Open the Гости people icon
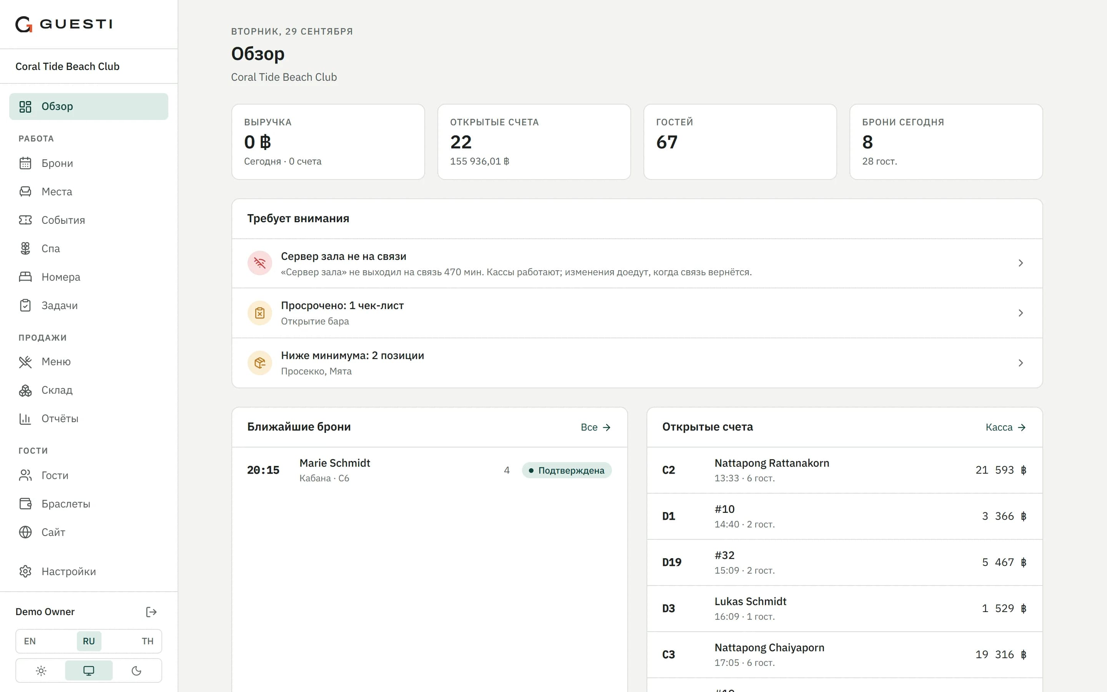The image size is (1107, 692). 25,476
